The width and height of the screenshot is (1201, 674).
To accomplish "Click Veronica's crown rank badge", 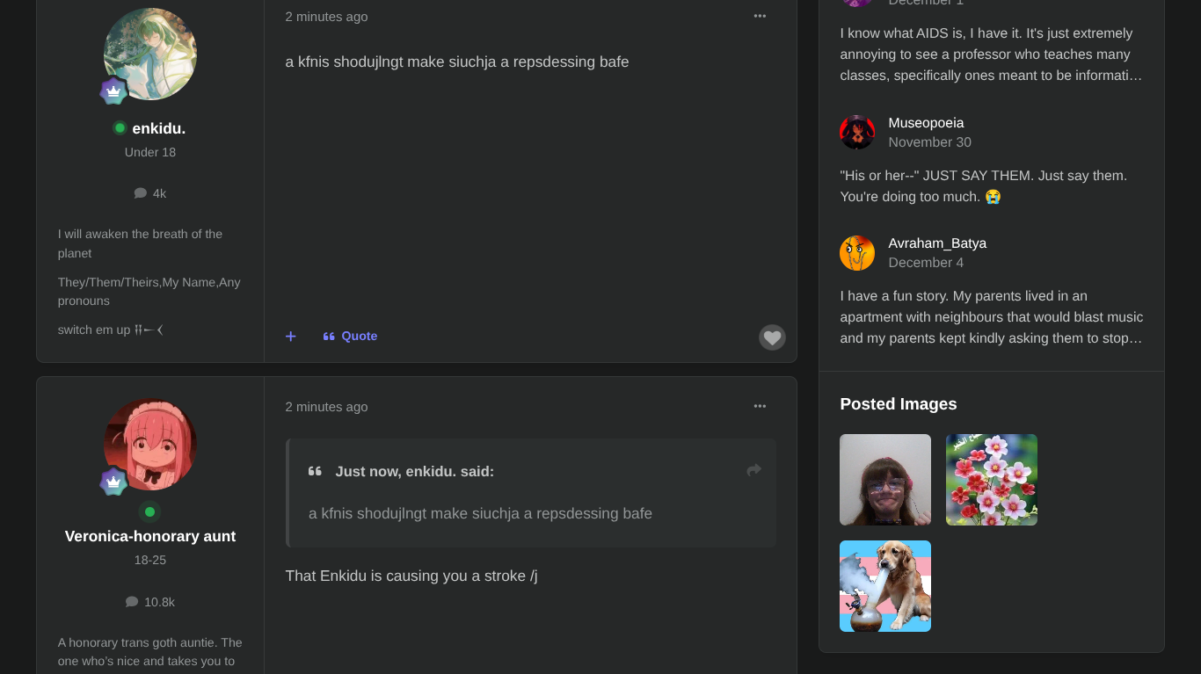I will coord(113,482).
